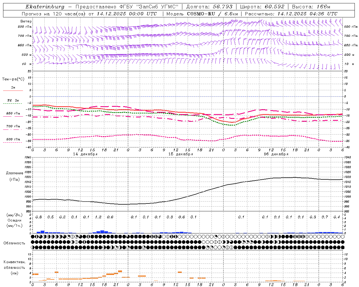Click the Ekaterinburg station title
This screenshot has height=287, width=359.
pos(45,7)
